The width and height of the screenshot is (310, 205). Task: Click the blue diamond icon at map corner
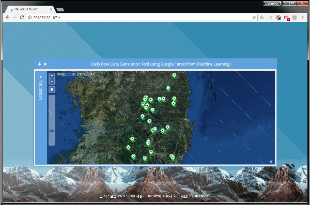[x=271, y=162]
